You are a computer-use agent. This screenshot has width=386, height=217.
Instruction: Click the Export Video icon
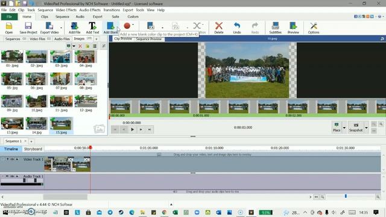[49, 28]
